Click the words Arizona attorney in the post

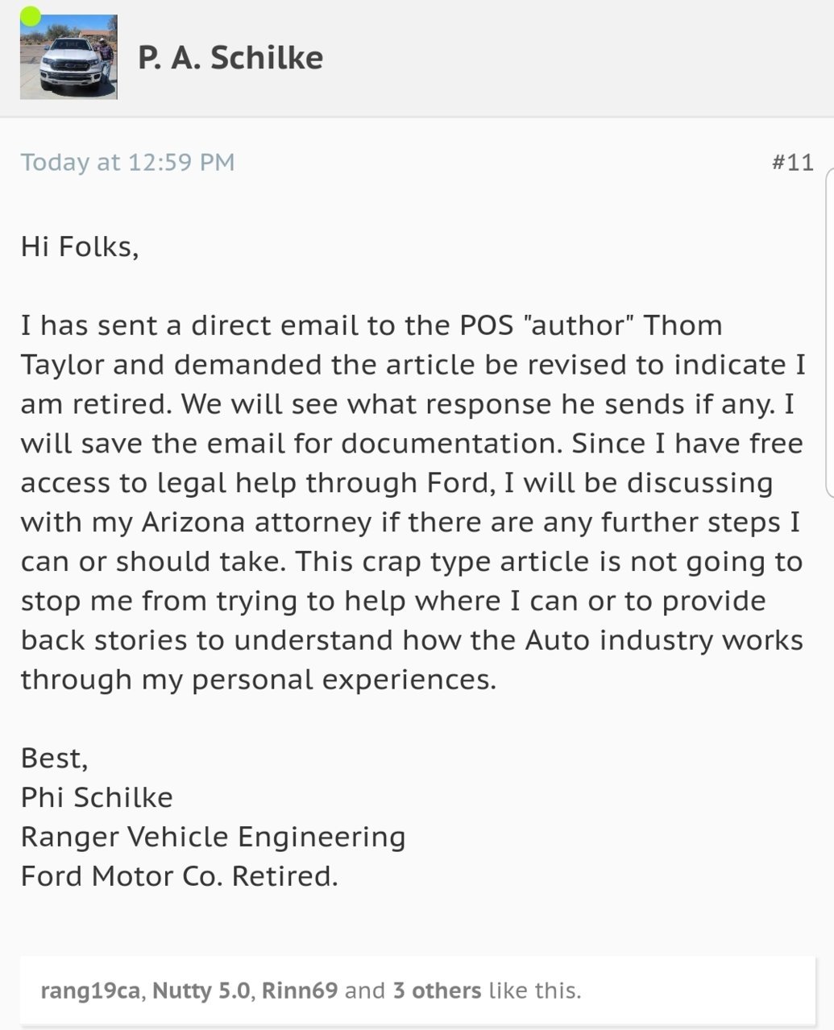pyautogui.click(x=256, y=523)
